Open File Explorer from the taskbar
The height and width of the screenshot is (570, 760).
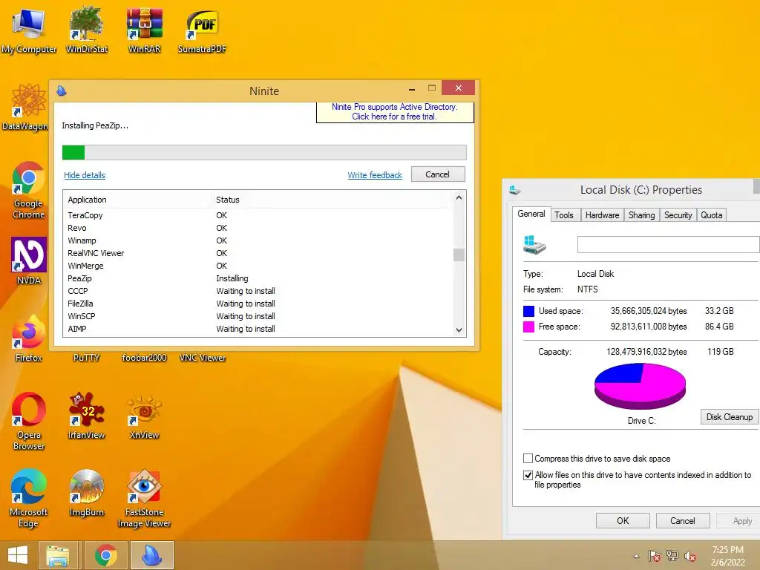point(58,555)
